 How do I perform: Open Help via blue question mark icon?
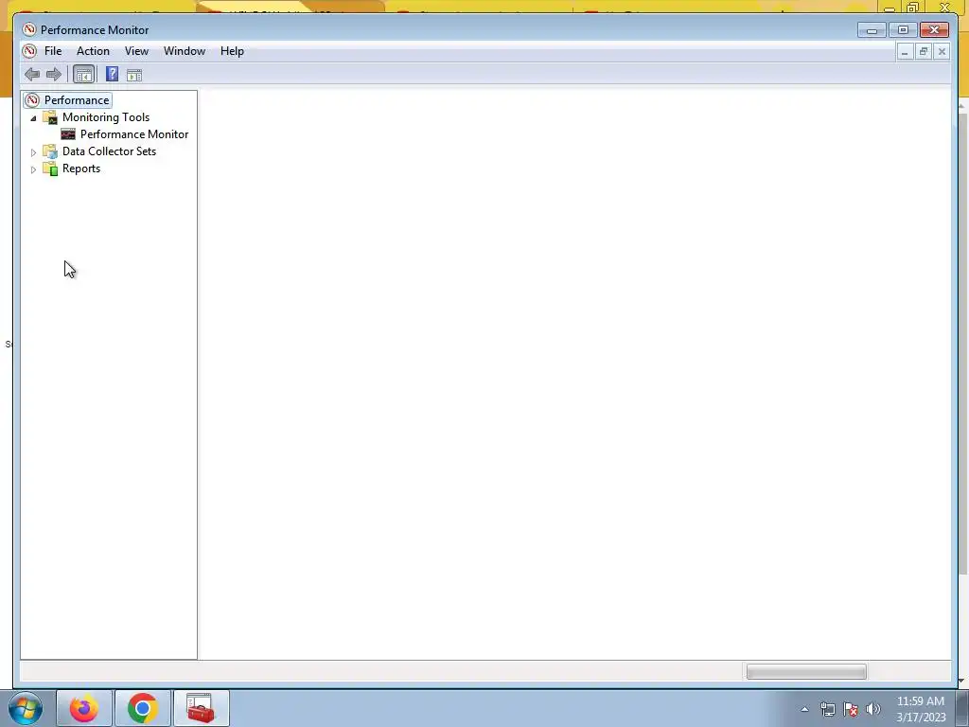point(112,74)
